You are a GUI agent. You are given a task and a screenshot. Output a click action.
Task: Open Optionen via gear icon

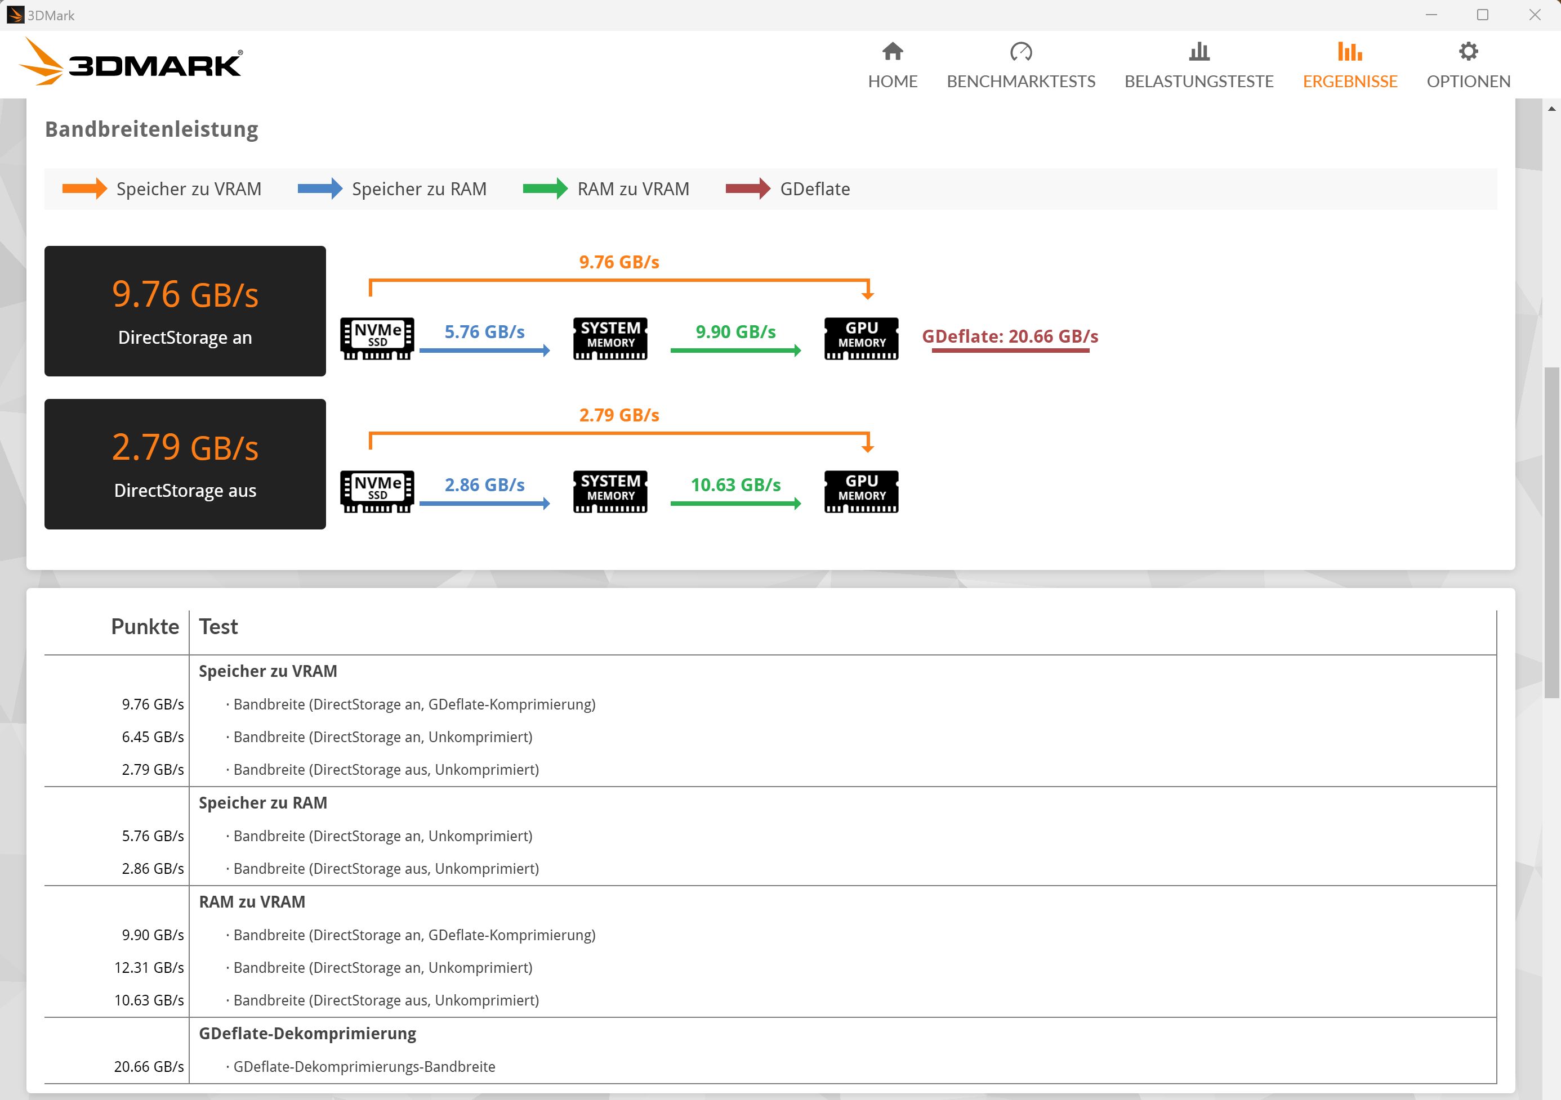click(x=1468, y=52)
